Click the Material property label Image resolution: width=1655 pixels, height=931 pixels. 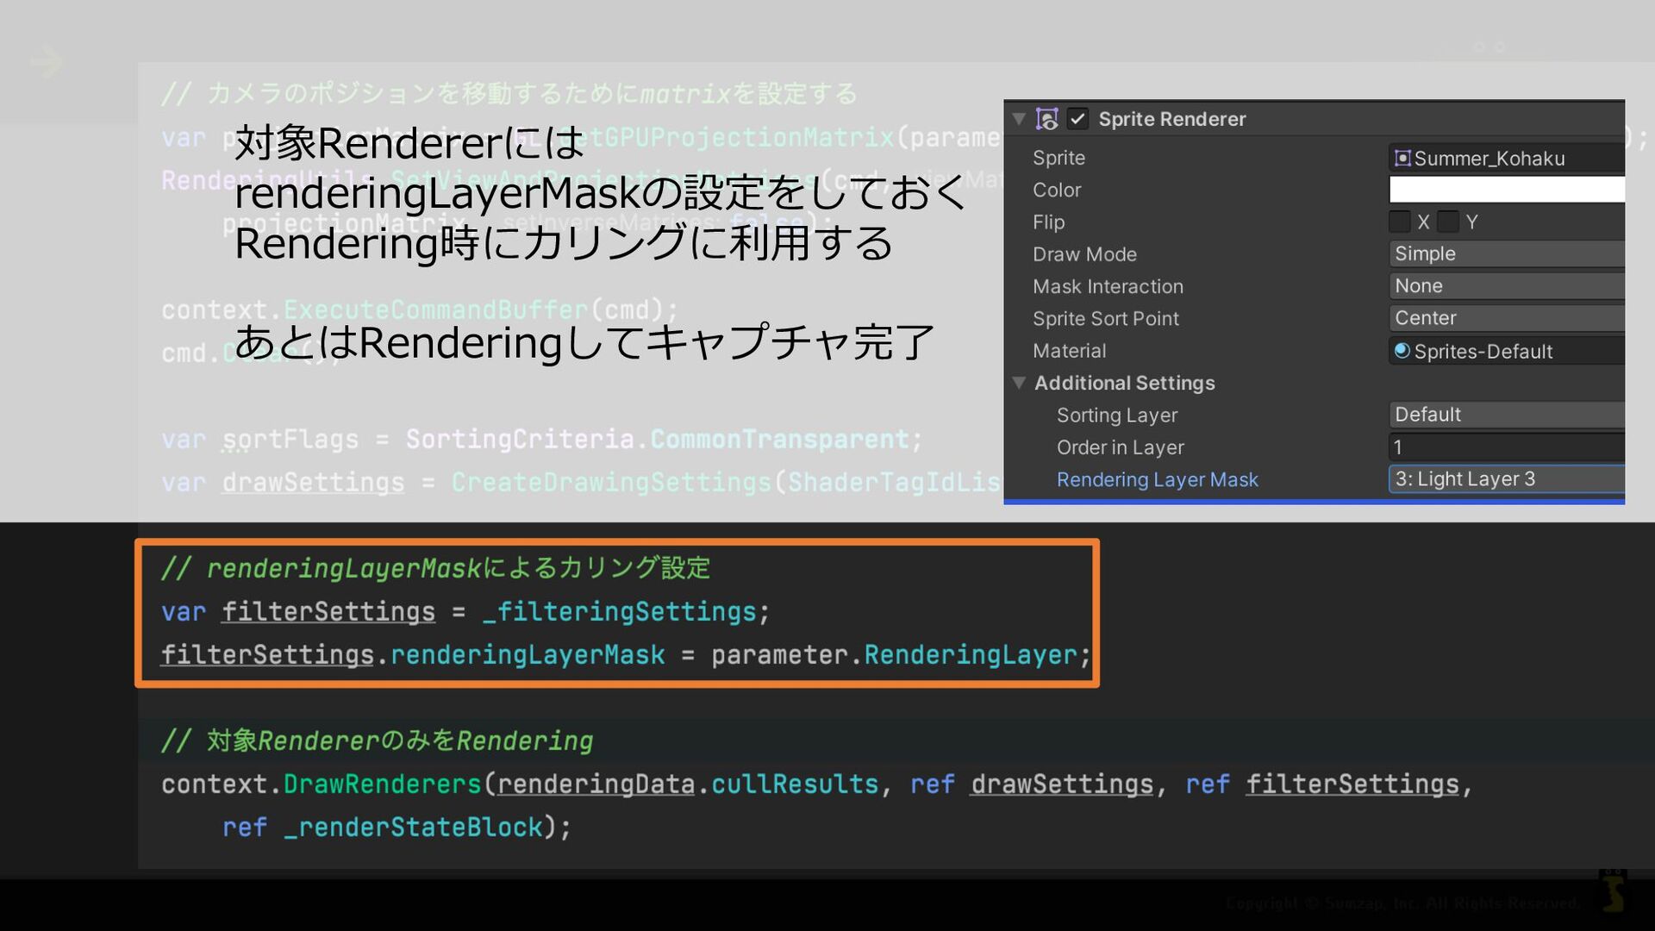click(1069, 351)
